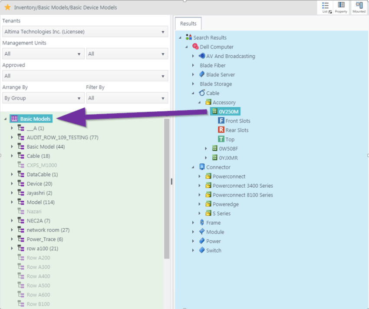This screenshot has width=369, height=309.
Task: Select the Row A200 group
Action: coord(38,258)
